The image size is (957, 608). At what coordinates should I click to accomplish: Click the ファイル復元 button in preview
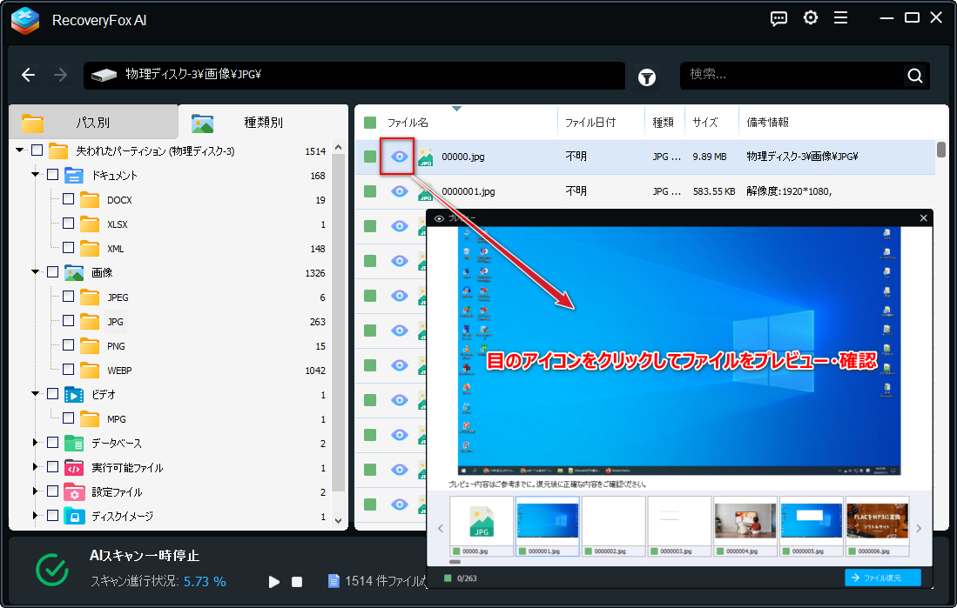coord(882,578)
